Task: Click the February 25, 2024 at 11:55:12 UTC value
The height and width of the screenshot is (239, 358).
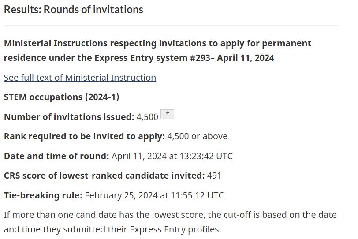Action: (x=154, y=195)
